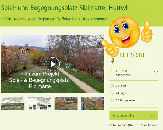
Task: Click the people icon beside 7 Helfer
Action: [x=112, y=86]
